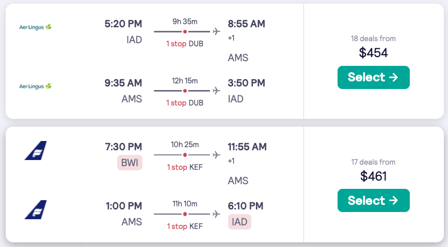Click the Icelandair logo on the 7:30 PM flight
448x247 pixels.
coord(36,150)
